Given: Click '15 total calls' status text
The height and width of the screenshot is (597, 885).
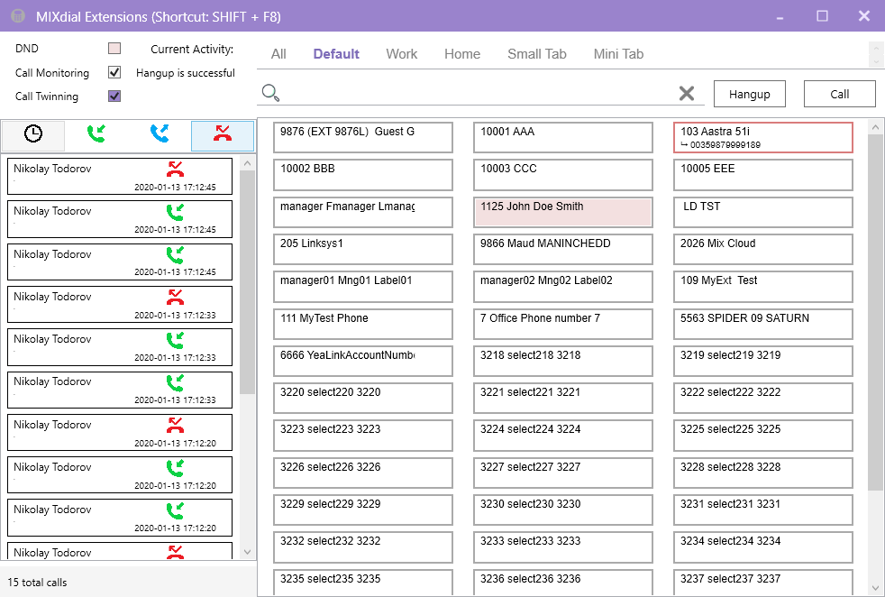Looking at the screenshot, I should click(37, 583).
